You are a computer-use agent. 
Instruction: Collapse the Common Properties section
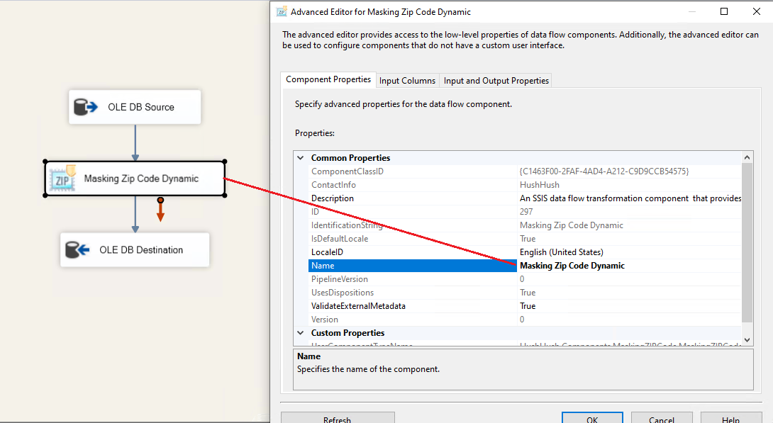point(301,158)
